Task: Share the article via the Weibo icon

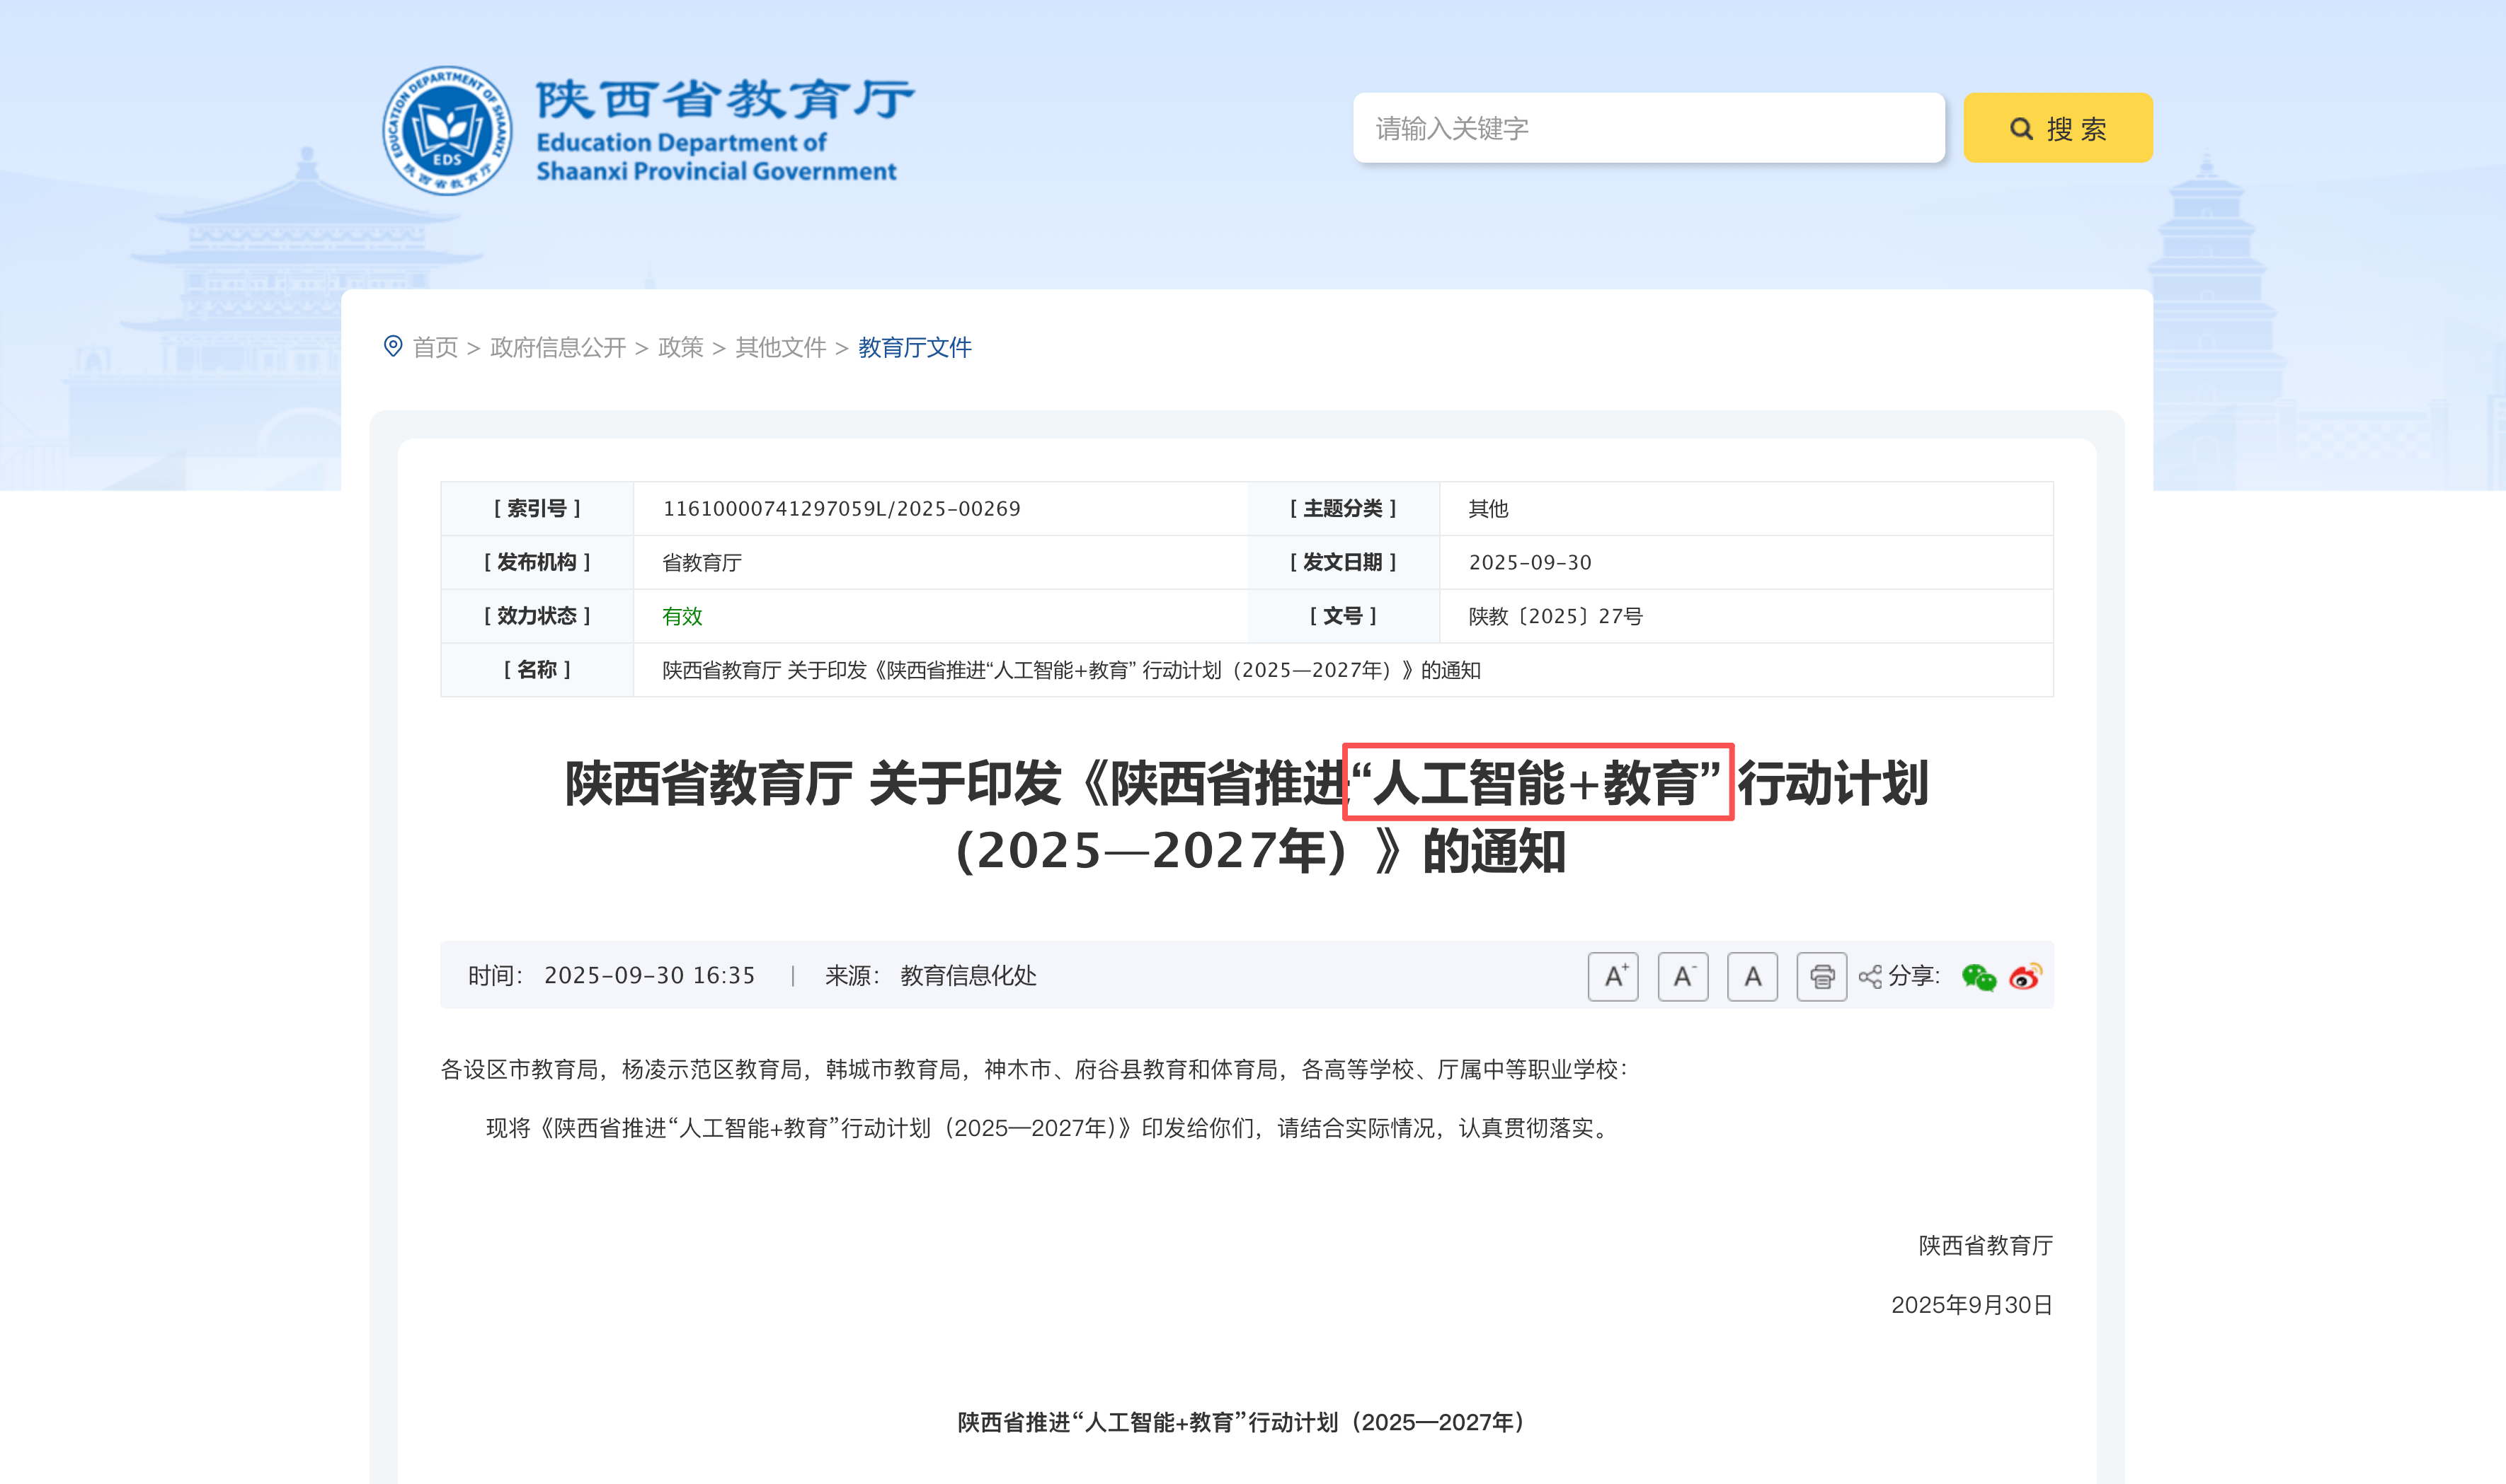Action: [2025, 976]
